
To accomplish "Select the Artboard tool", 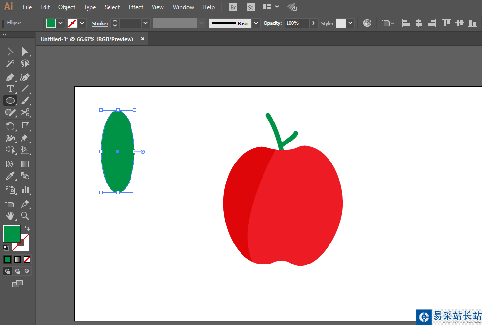I will coord(10,204).
